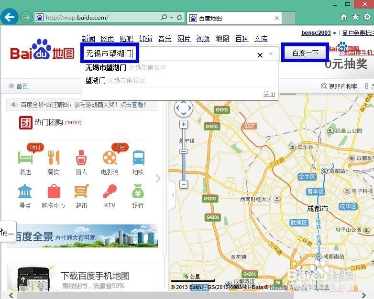Click the Baidu 地图 logo

point(42,50)
